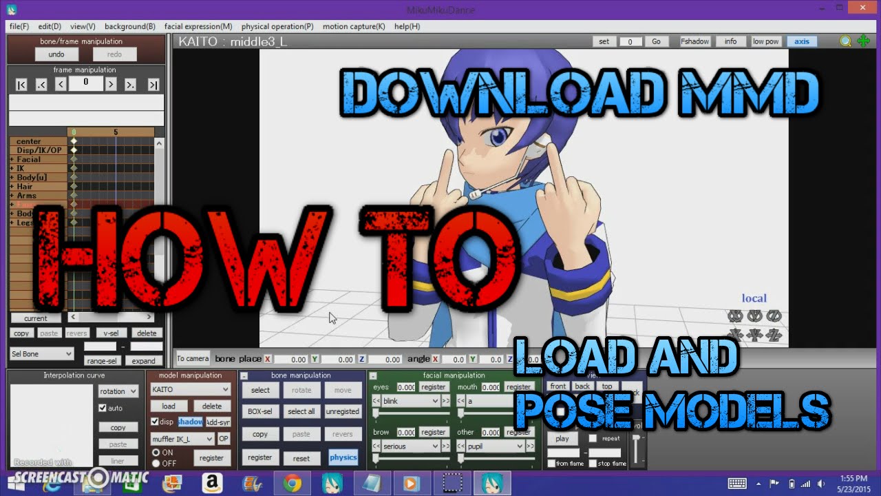Click the undo button
Viewport: 881px width, 496px height.
pos(56,54)
